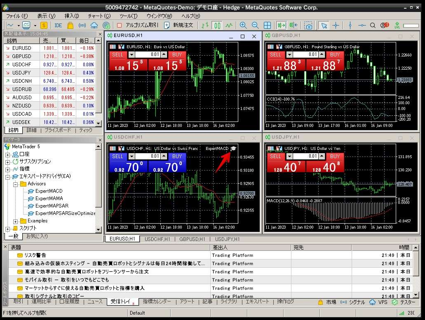Click BUY on the USDJPY chart panel
425x320 pixels.
335,156
